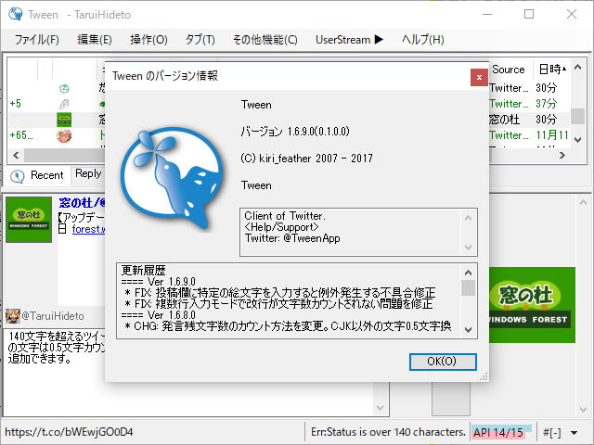Viewport: 594px width, 445px height.
Task: Click the feather icon in the +5 row
Action: (64, 104)
